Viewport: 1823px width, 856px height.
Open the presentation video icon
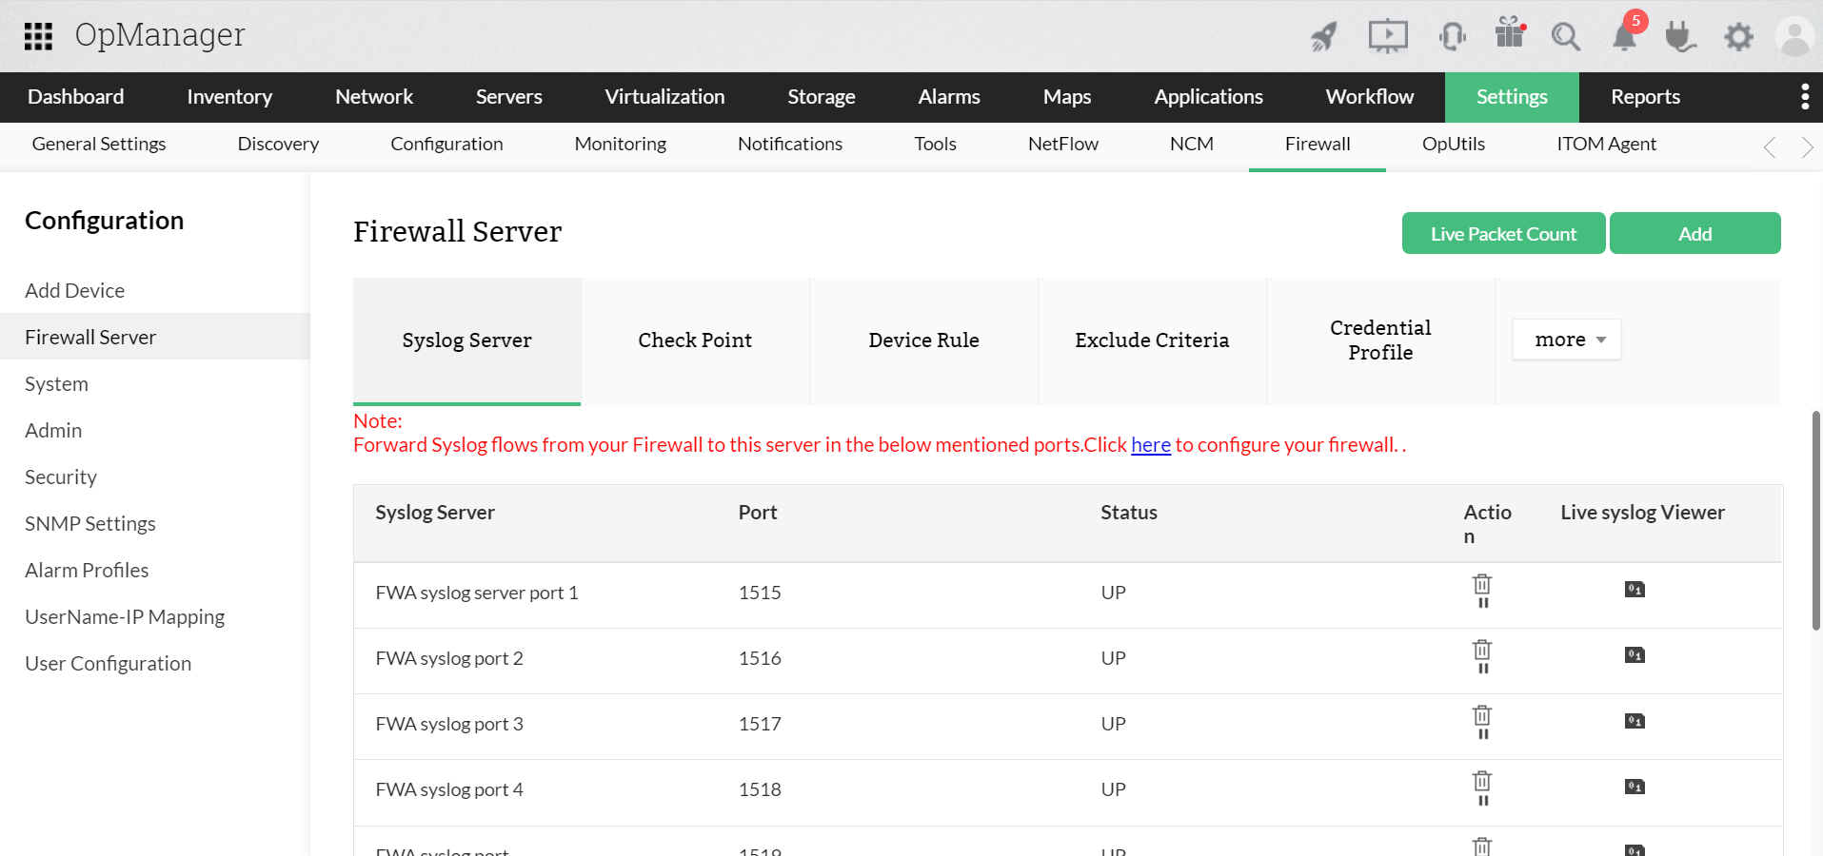[x=1388, y=36]
